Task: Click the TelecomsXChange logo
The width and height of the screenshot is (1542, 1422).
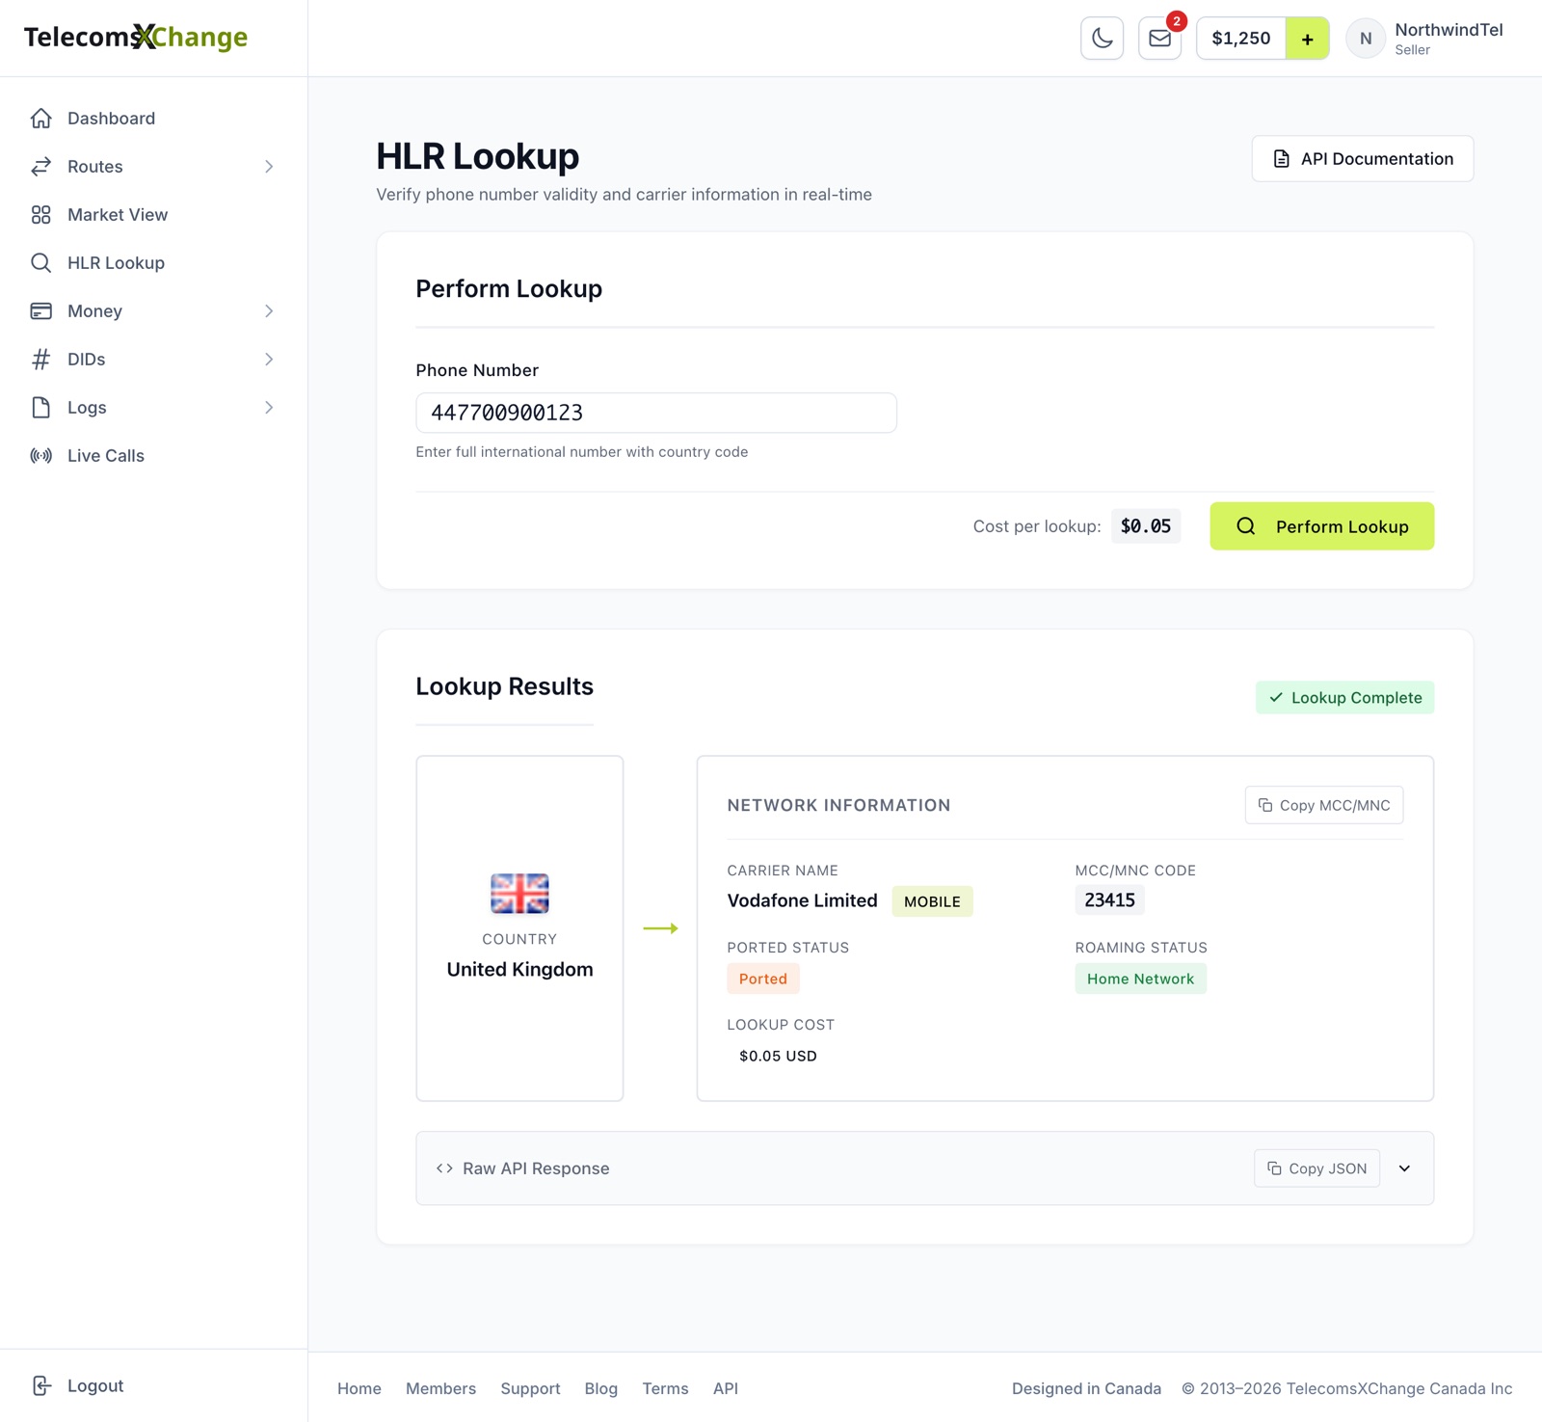Action: 136,38
